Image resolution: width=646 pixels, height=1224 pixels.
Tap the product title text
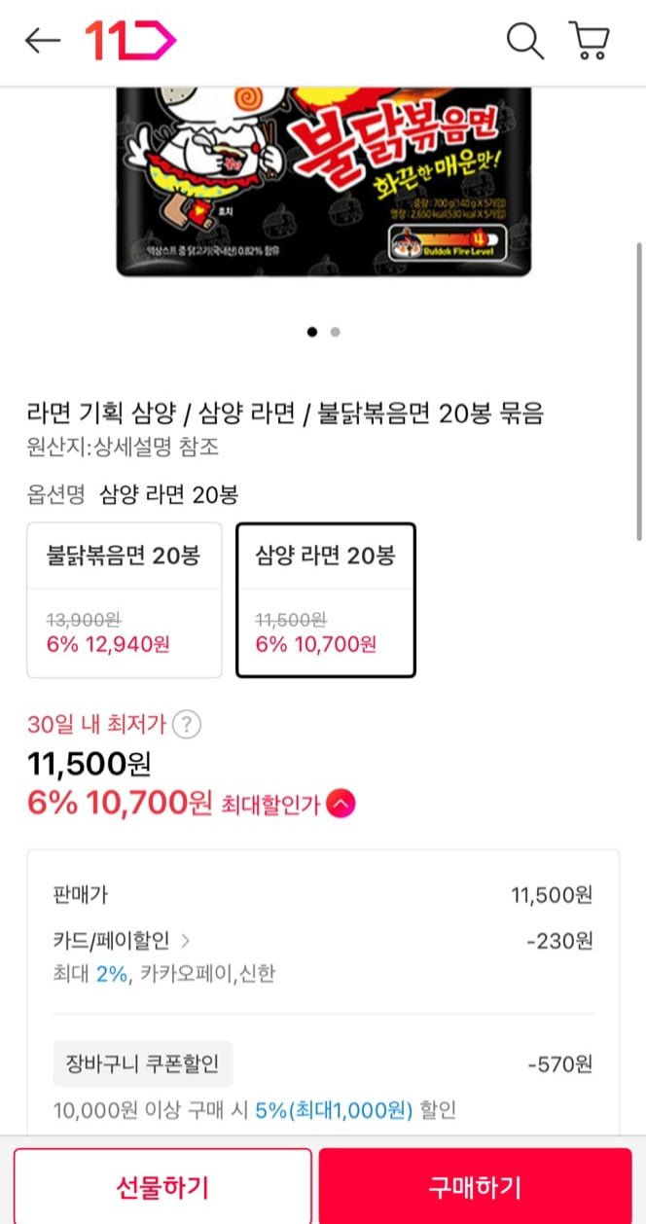pyautogui.click(x=285, y=414)
